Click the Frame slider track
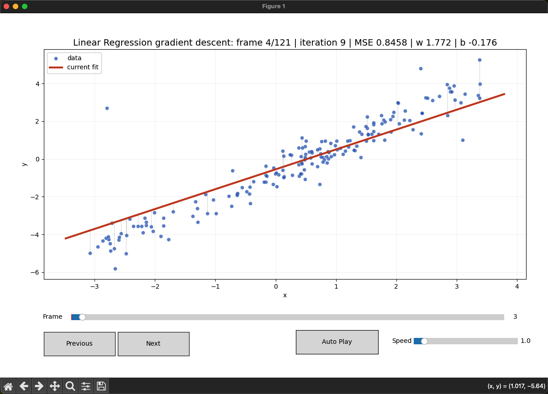The height and width of the screenshot is (394, 548). [288, 317]
